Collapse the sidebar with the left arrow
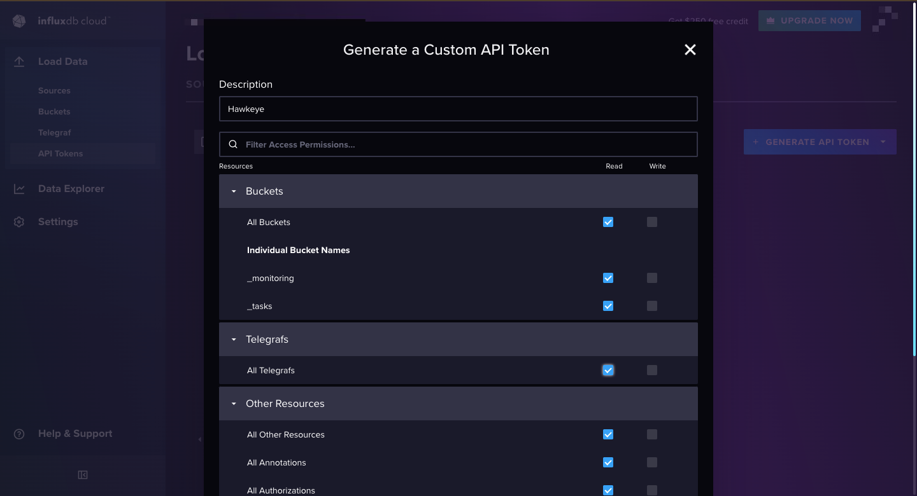This screenshot has width=917, height=496. 199,439
